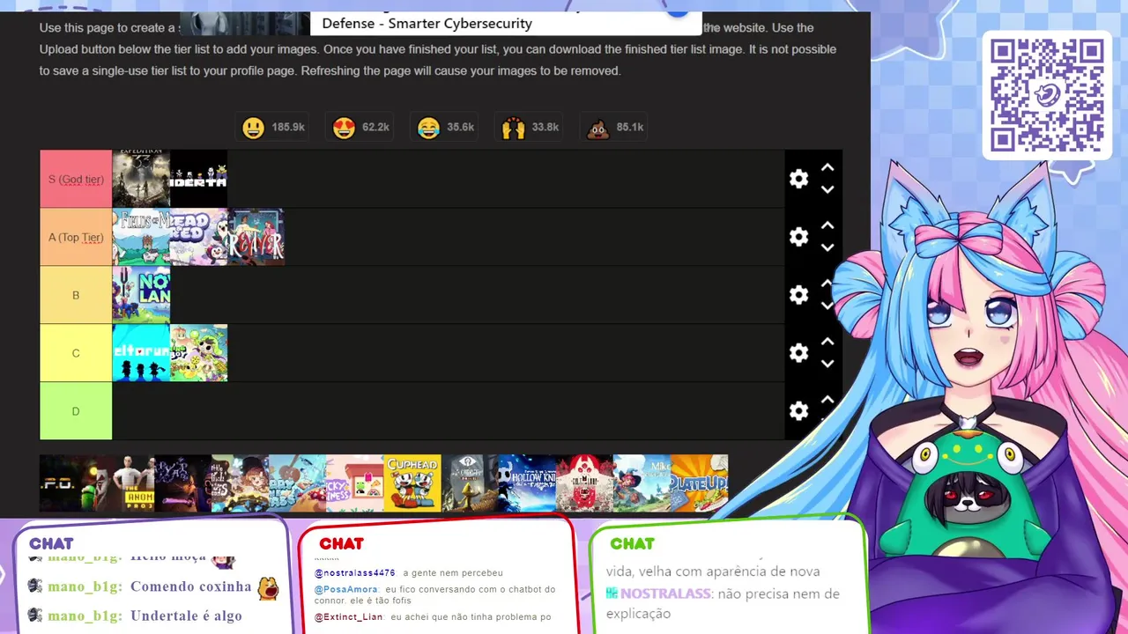Move the D row up
Viewport: 1128px width, 634px height.
tap(827, 400)
